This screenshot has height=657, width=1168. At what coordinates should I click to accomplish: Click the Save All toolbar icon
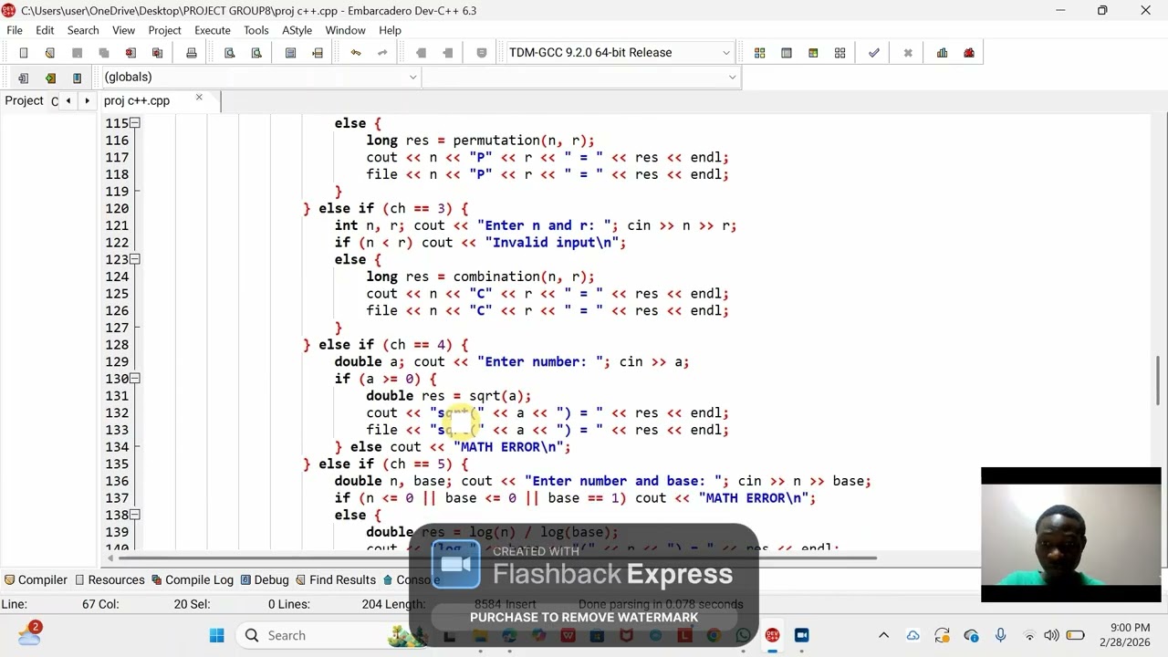point(104,53)
